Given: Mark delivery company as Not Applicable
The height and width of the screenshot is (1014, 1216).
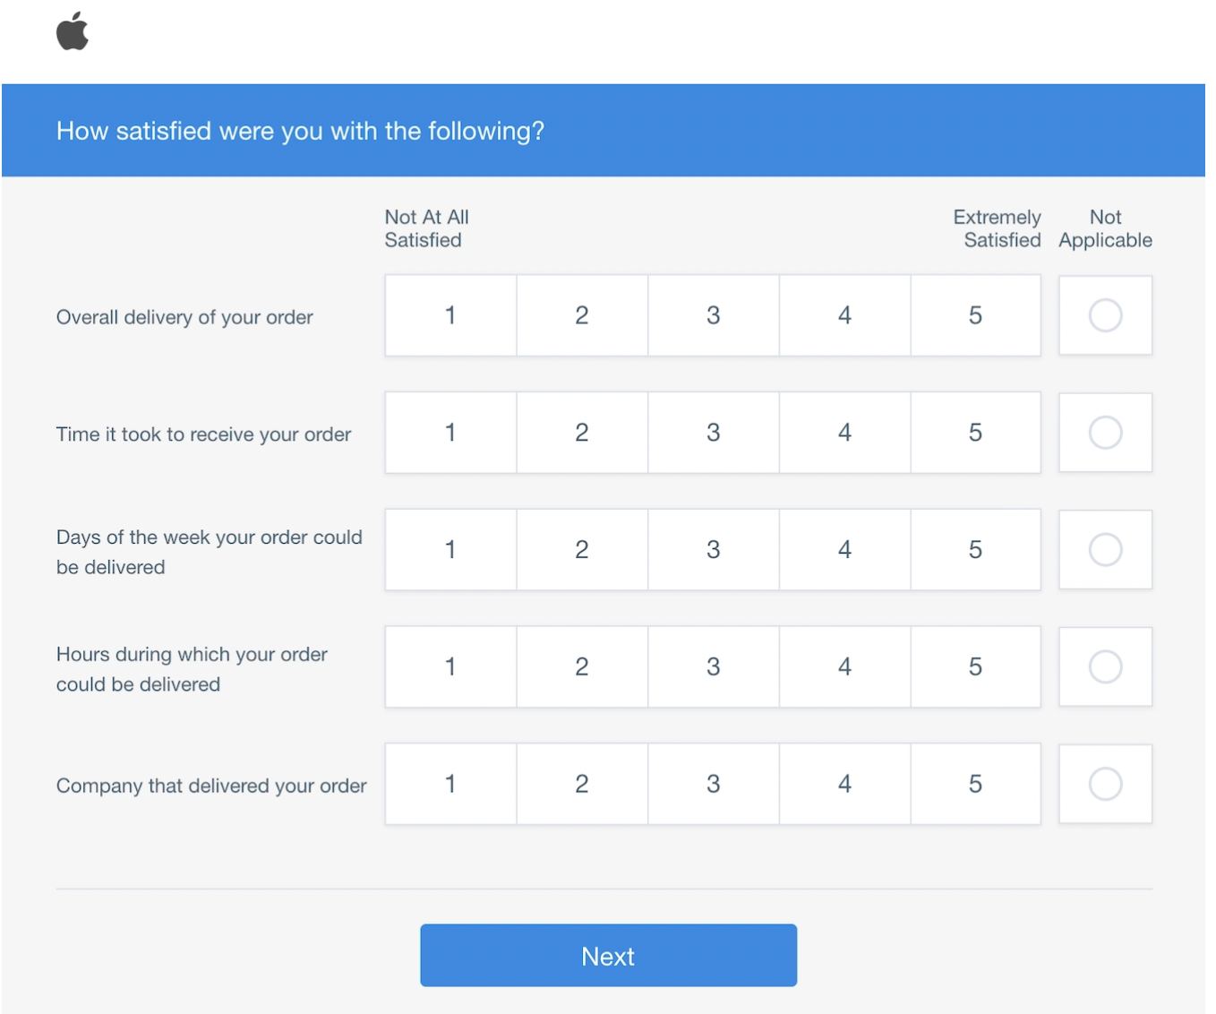Looking at the screenshot, I should [1105, 784].
